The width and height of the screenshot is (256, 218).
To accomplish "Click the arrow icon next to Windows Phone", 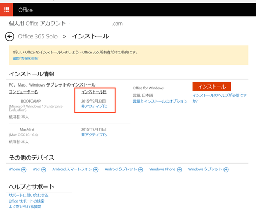I will (x=180, y=169).
